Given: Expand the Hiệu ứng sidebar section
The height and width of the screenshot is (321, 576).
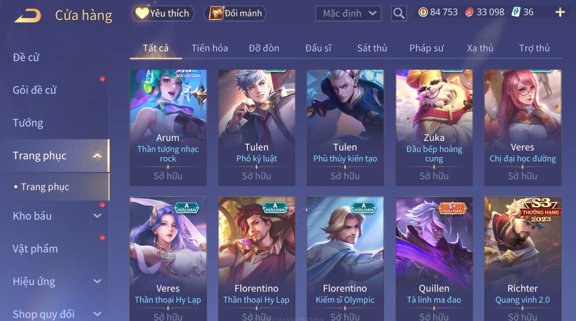Looking at the screenshot, I should (x=97, y=282).
